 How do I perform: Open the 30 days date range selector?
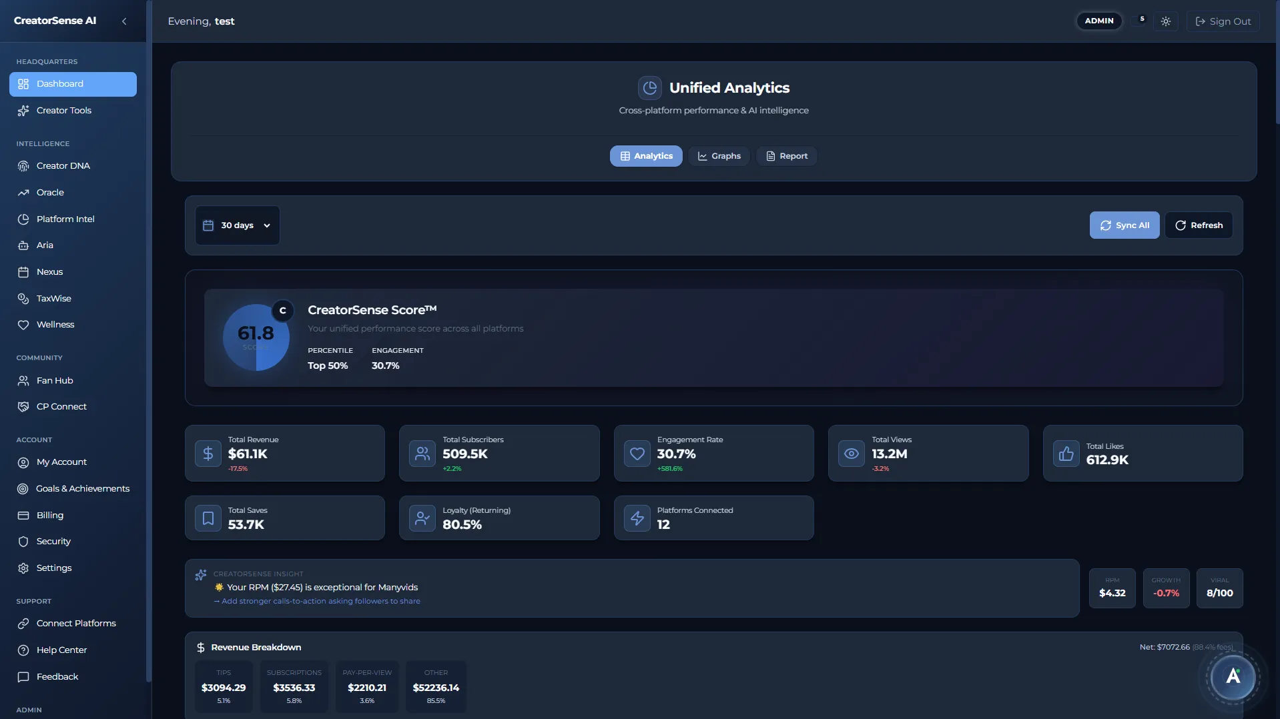(x=237, y=225)
